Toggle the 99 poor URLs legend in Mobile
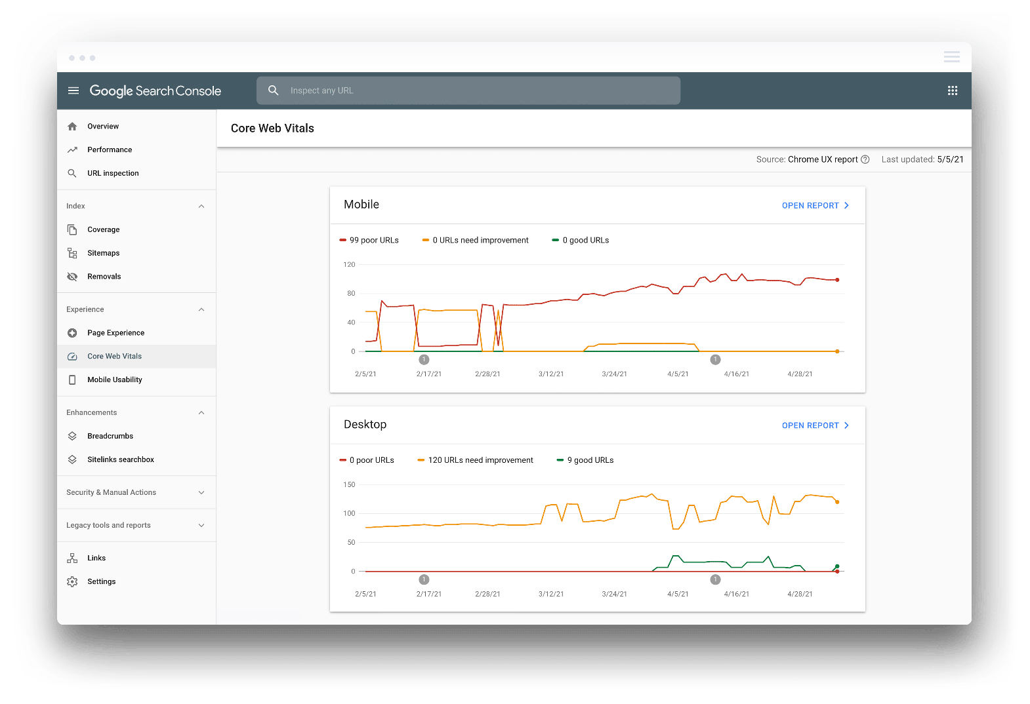 (x=369, y=241)
